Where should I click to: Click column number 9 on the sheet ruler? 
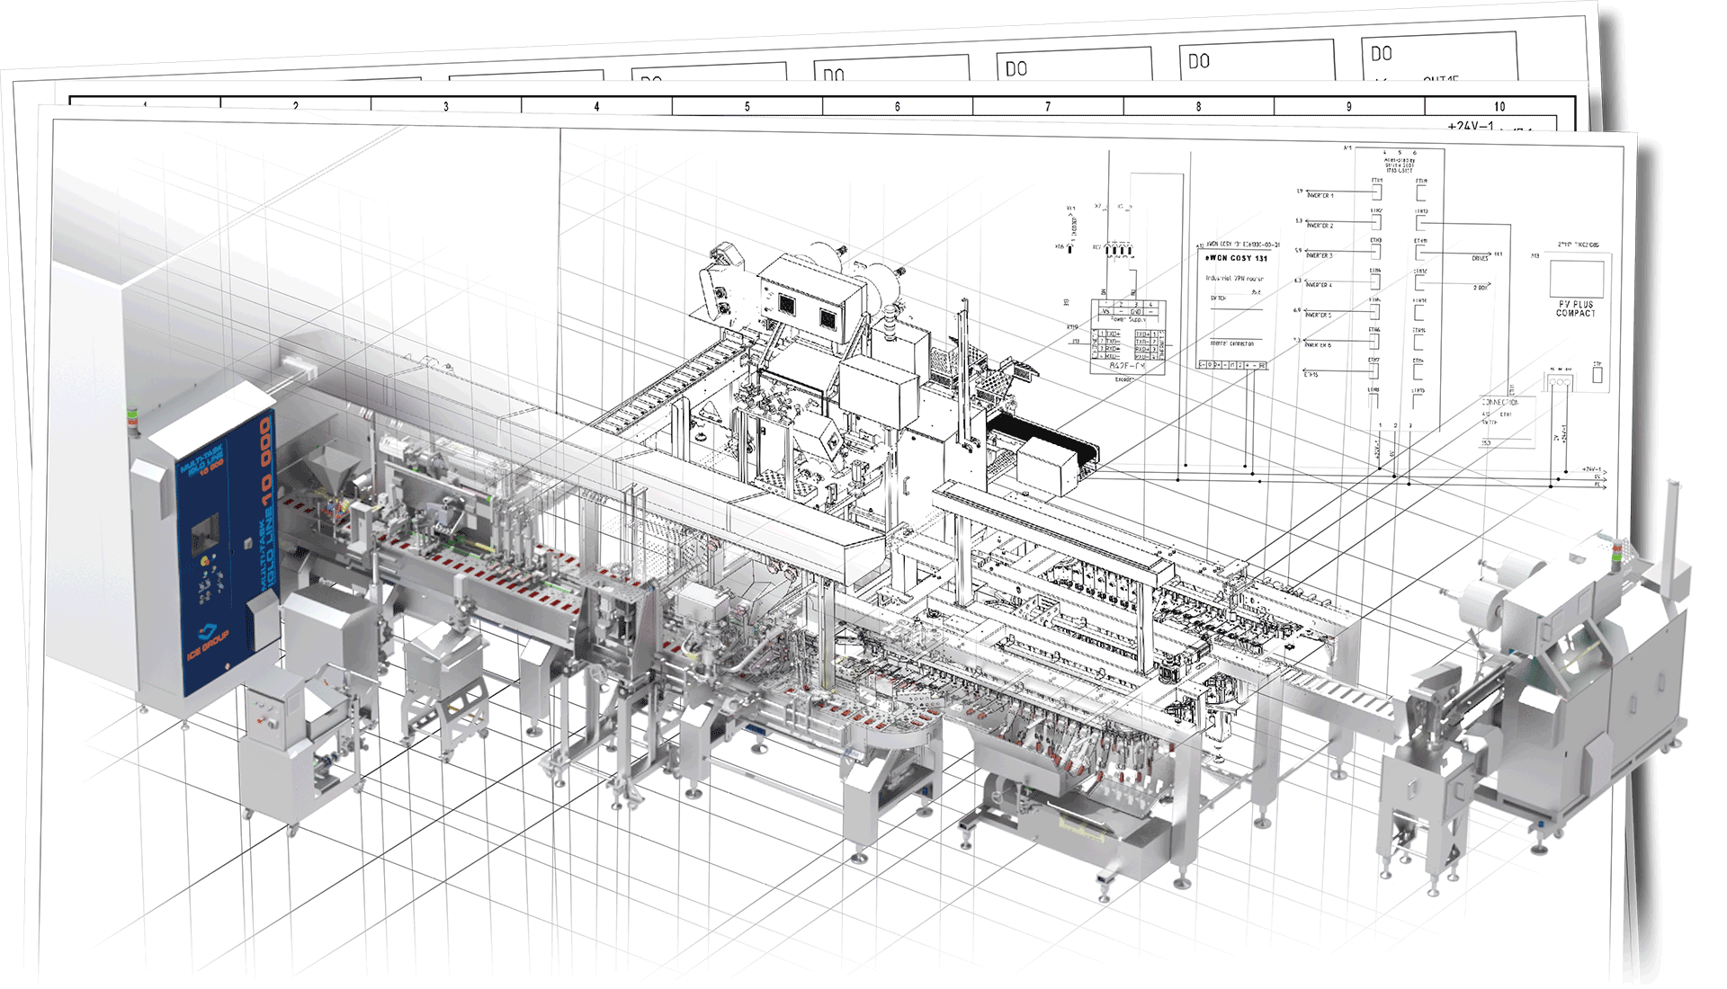pyautogui.click(x=1348, y=107)
